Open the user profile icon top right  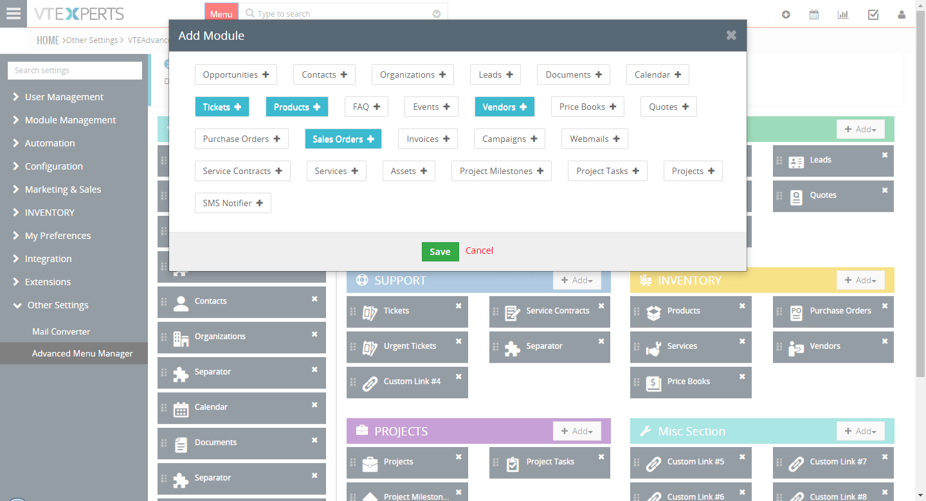click(902, 13)
